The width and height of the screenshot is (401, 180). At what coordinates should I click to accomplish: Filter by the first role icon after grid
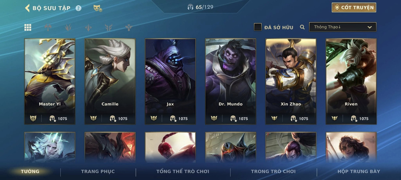click(x=48, y=27)
